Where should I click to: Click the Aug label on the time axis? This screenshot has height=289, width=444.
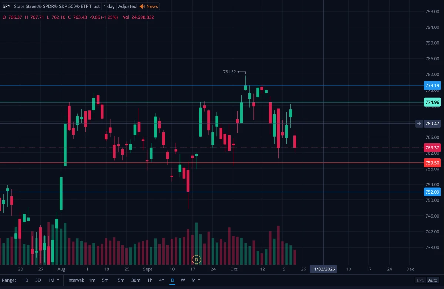pos(61,269)
